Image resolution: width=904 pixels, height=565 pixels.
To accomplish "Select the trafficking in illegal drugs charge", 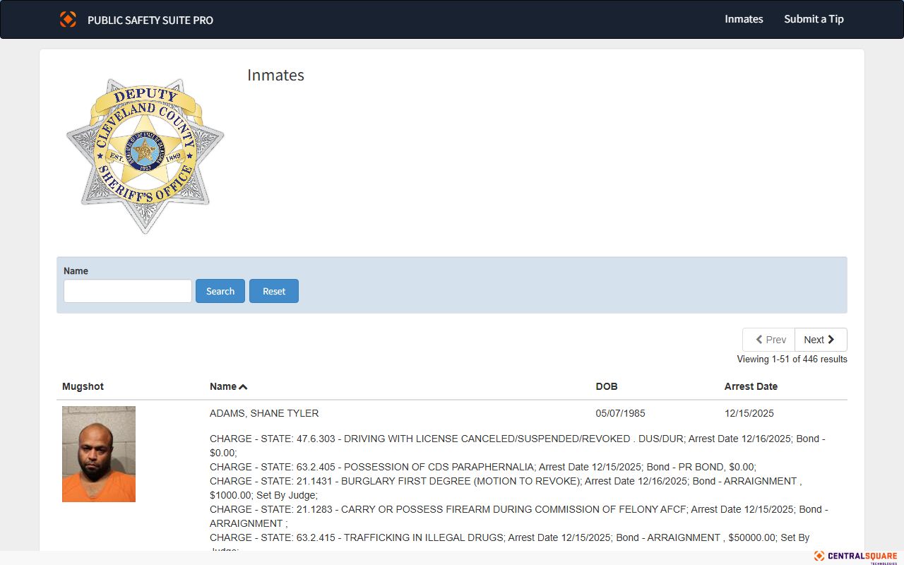I will [x=510, y=542].
